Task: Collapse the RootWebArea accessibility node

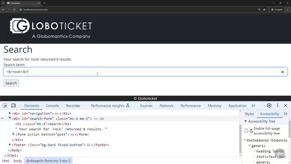Action: click(x=245, y=140)
